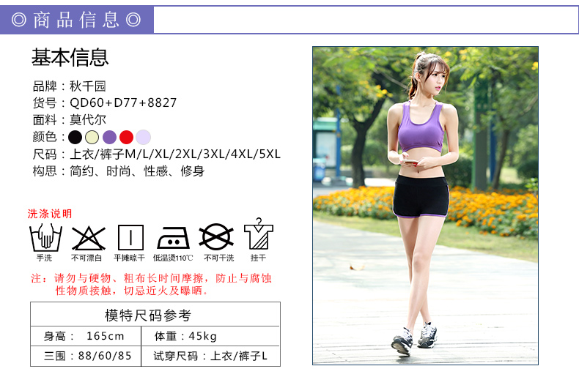The height and width of the screenshot is (377, 579).
Task: Click the 低温烫110℃ label text
Action: (x=173, y=258)
